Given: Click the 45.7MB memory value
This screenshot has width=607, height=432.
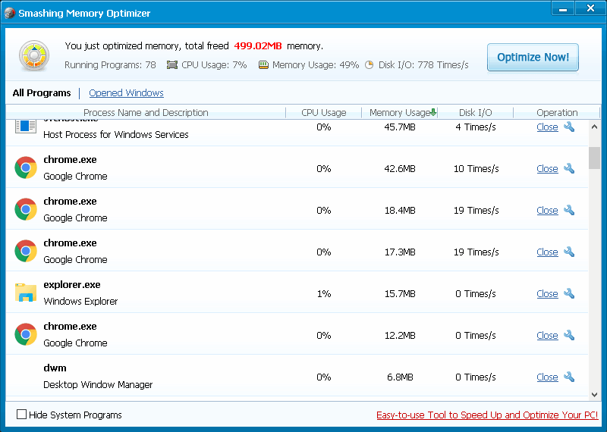Looking at the screenshot, I should pyautogui.click(x=400, y=127).
